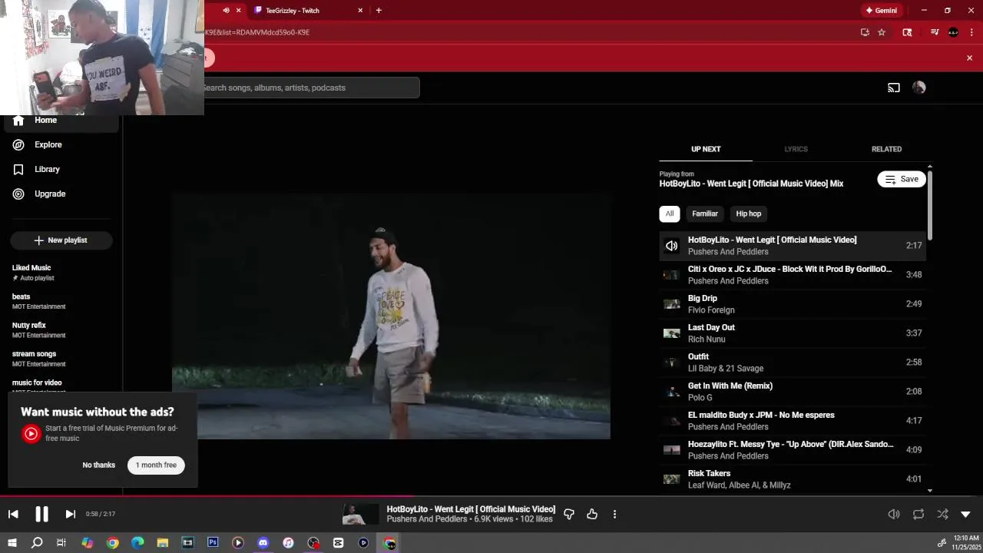Install app icon in address bar
Viewport: 983px width, 553px height.
pyautogui.click(x=865, y=32)
